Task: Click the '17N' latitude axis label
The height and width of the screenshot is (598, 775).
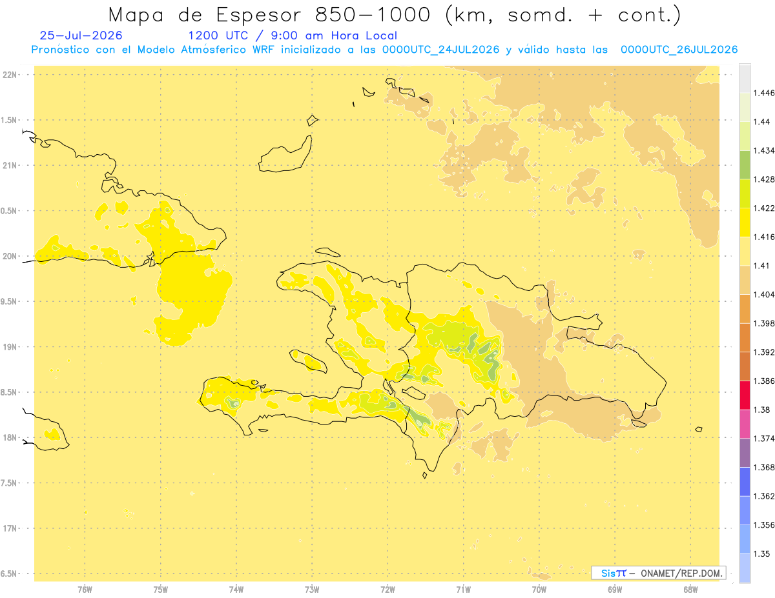Action: click(x=9, y=528)
